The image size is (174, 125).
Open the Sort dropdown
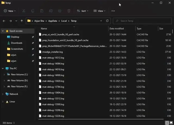83,11
